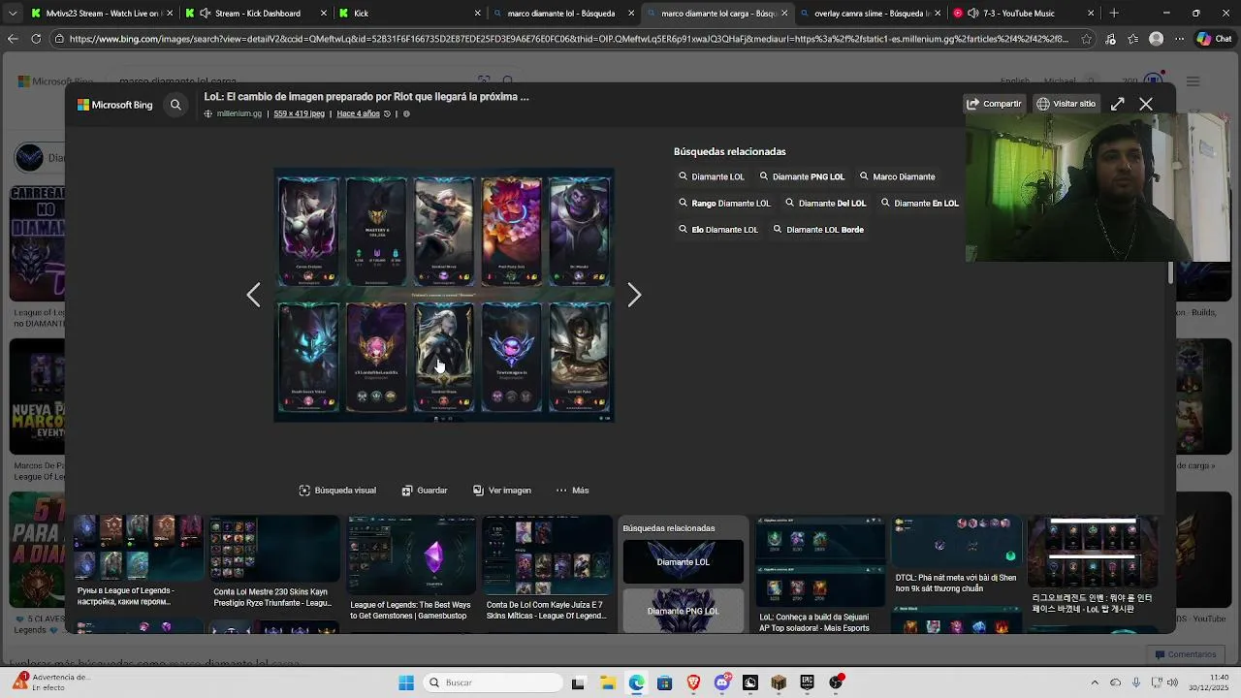Open Microsoft Store from the taskbar
Image resolution: width=1241 pixels, height=698 pixels.
pos(664,682)
